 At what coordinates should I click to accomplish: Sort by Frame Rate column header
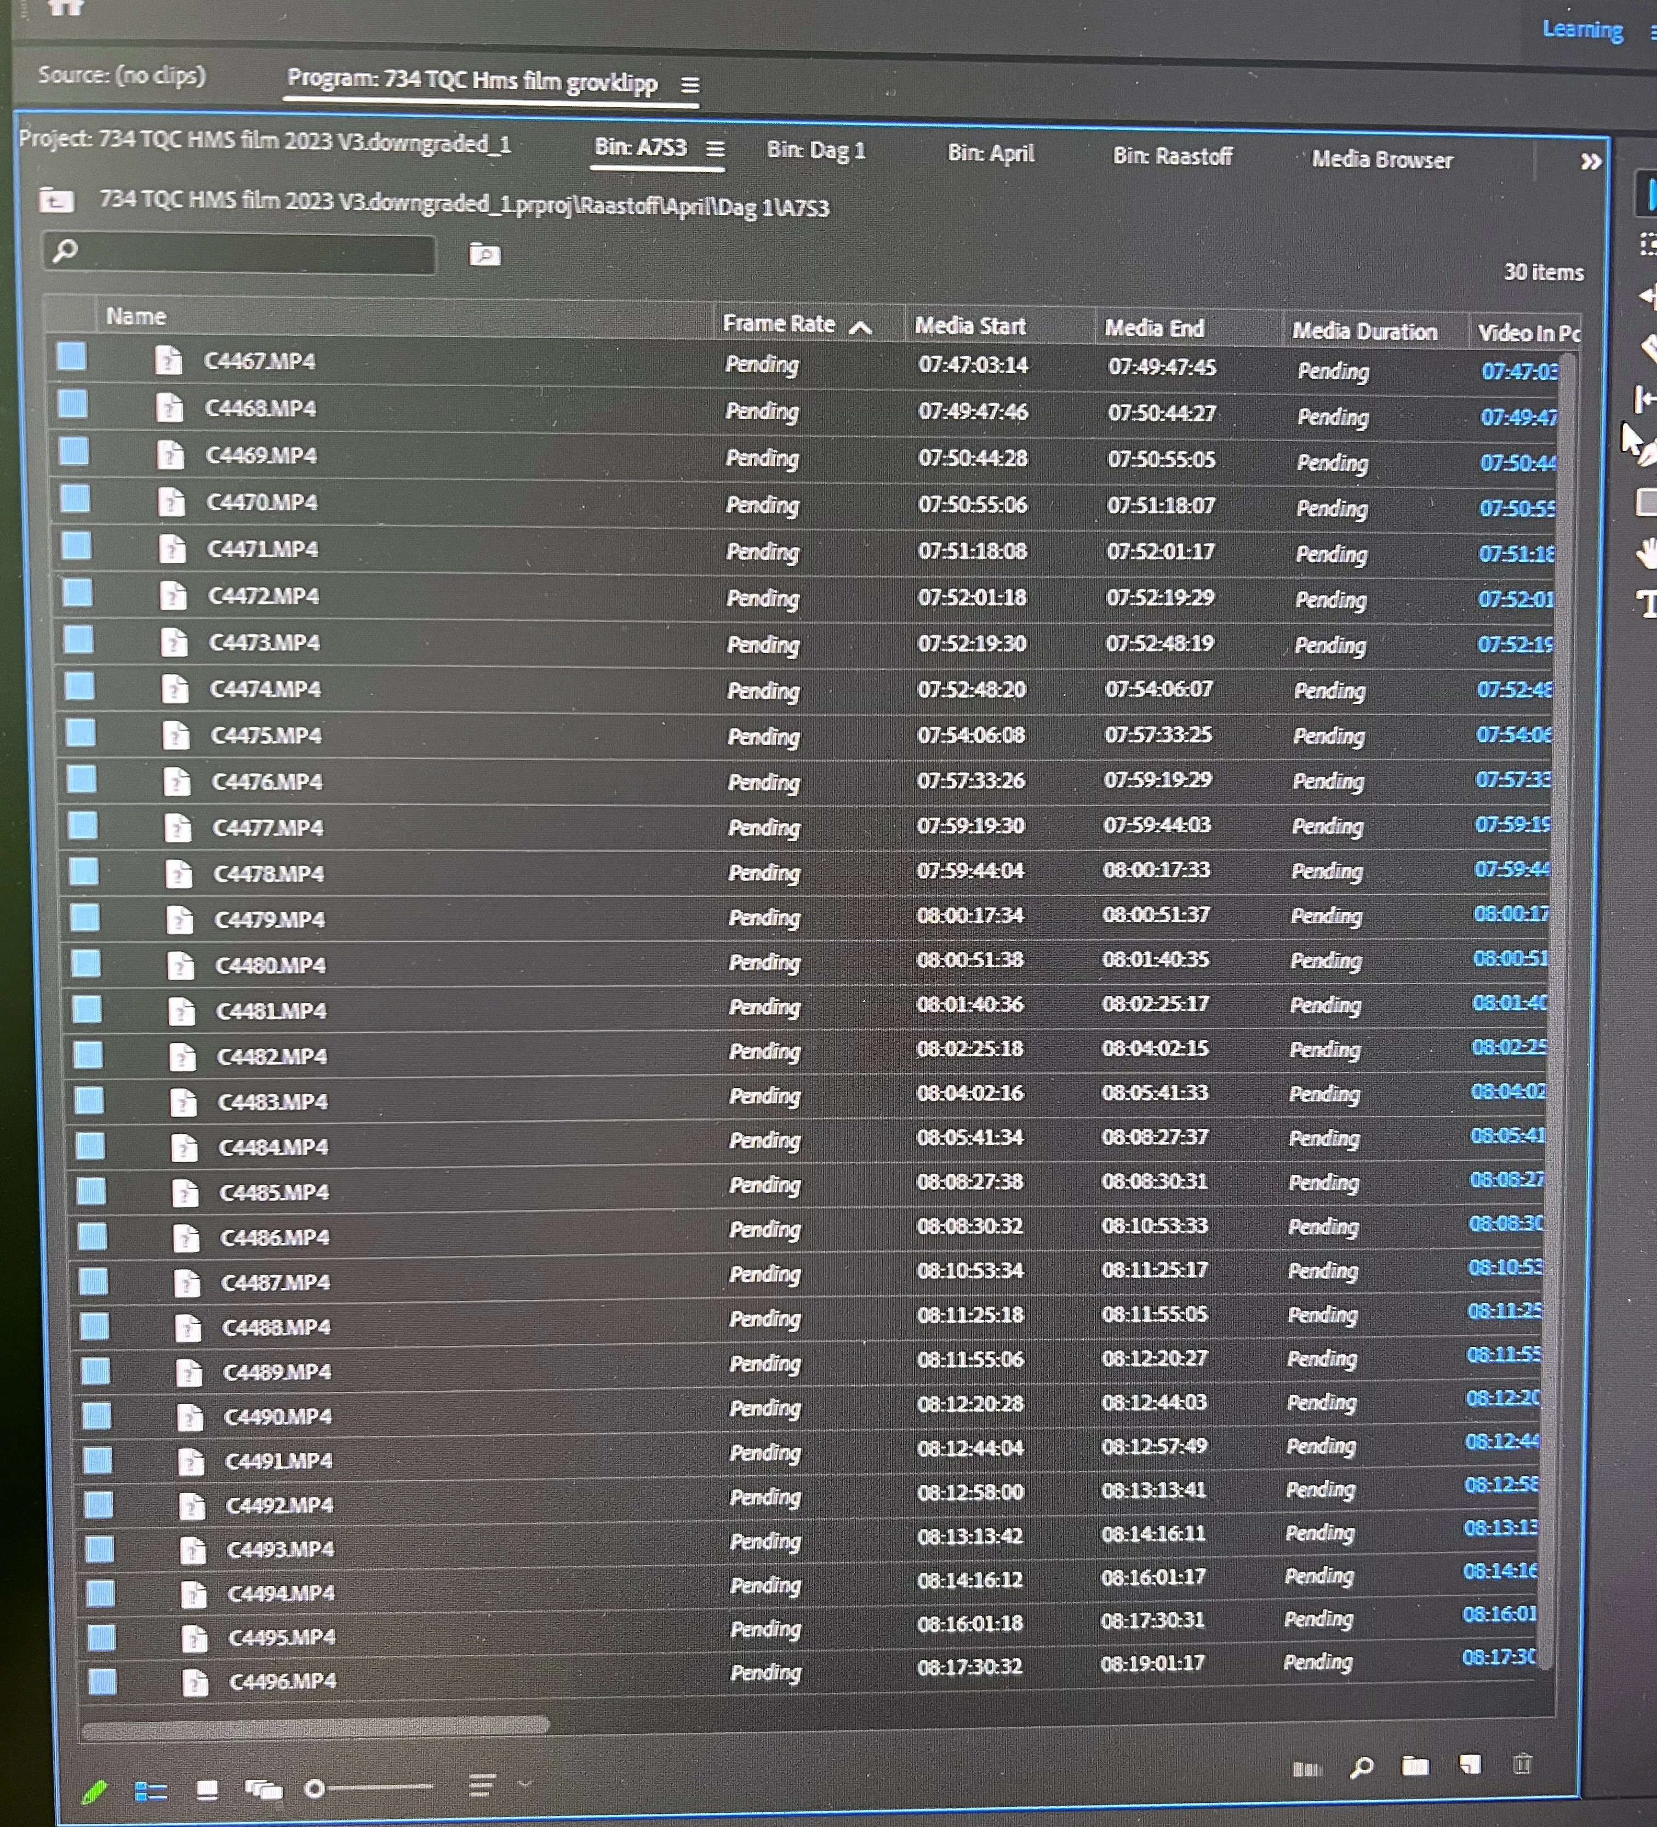(x=779, y=323)
